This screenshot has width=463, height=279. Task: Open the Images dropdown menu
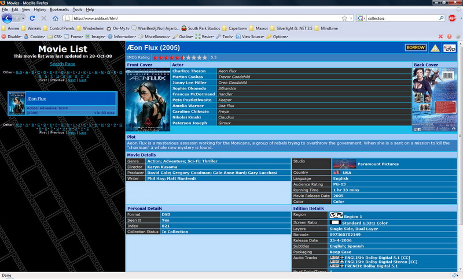point(95,36)
